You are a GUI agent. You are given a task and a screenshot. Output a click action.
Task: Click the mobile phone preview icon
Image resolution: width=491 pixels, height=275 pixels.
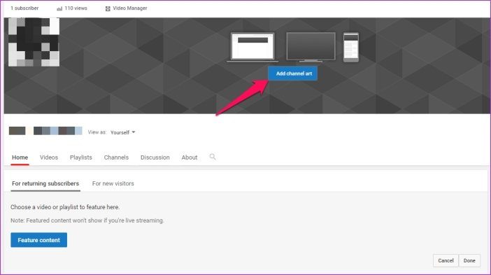(351, 47)
